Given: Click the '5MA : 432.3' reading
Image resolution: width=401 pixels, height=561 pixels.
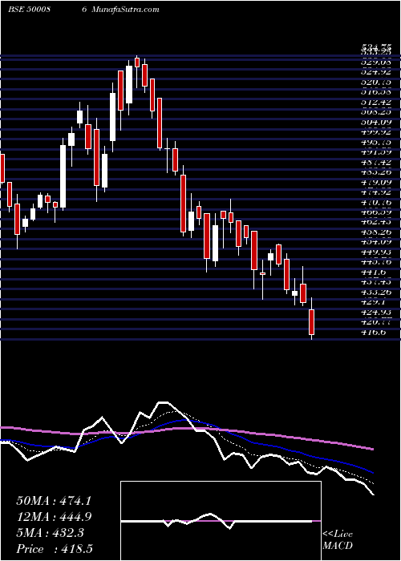Looking at the screenshot, I should pos(50,533).
